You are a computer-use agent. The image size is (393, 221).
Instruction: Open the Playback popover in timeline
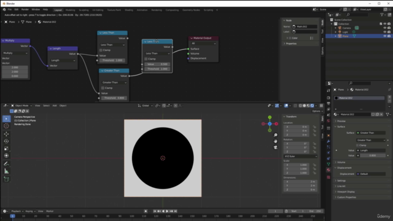click(17, 211)
